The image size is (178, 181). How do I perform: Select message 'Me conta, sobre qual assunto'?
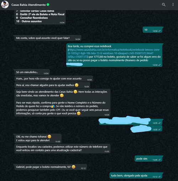pos(48,38)
